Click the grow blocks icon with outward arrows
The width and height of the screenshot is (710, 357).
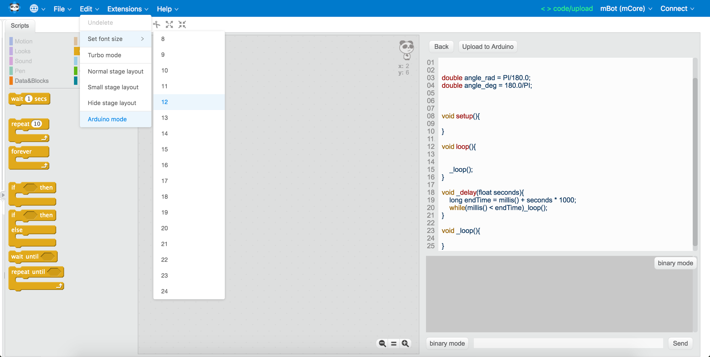(x=169, y=24)
